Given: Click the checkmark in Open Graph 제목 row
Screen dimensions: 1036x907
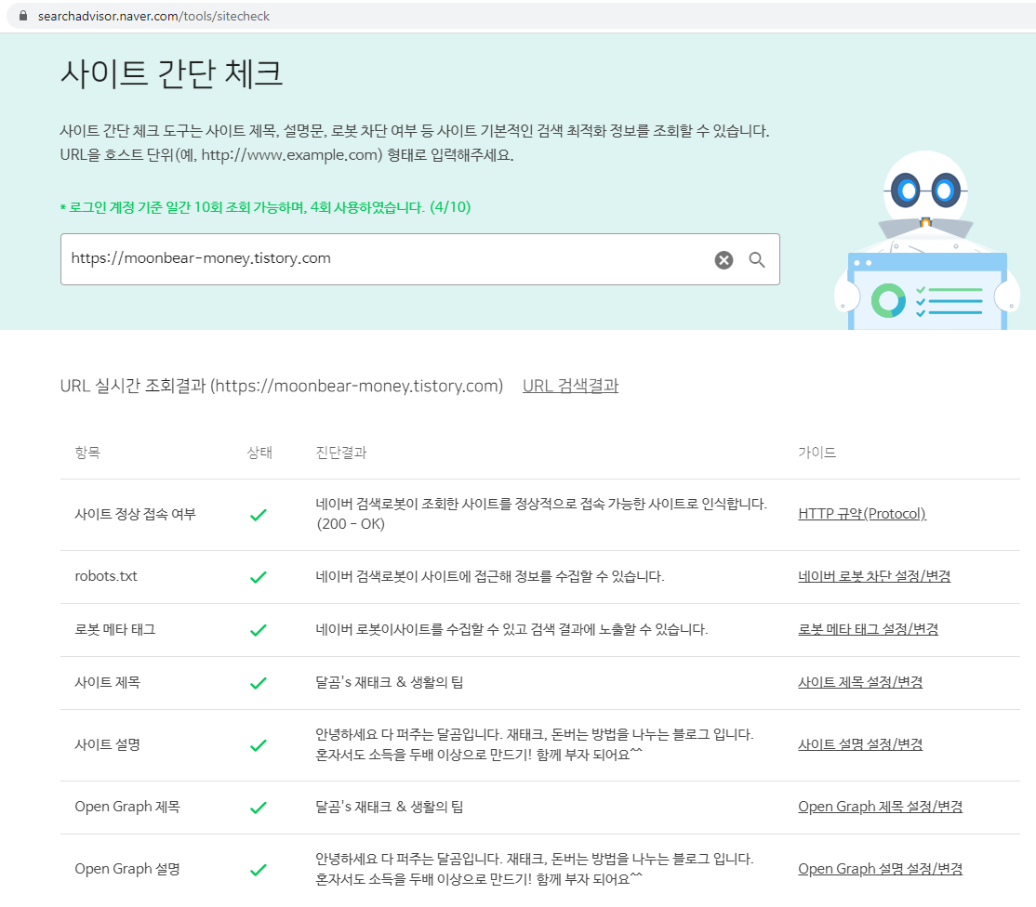Looking at the screenshot, I should click(x=259, y=808).
